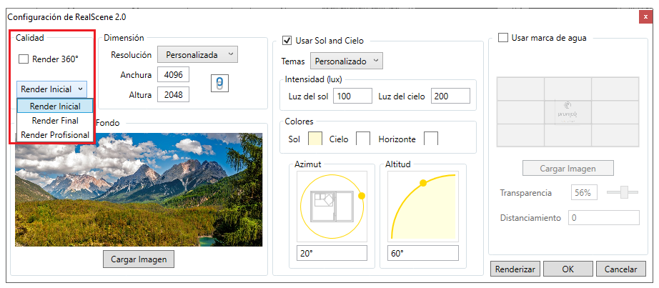Click the Transparencia slider handle
Viewport: 659px width, 288px height.
coord(625,192)
